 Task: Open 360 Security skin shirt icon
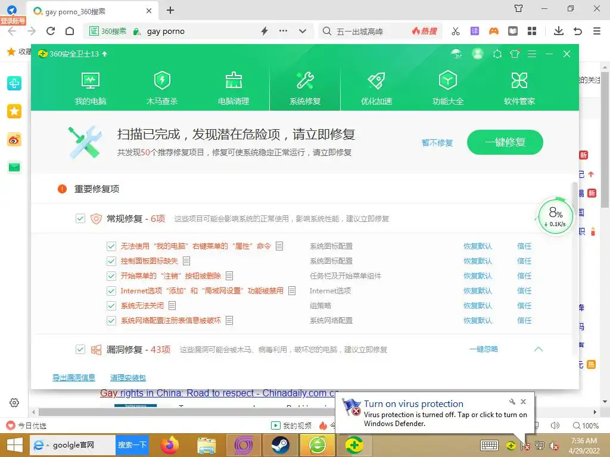[x=515, y=54]
